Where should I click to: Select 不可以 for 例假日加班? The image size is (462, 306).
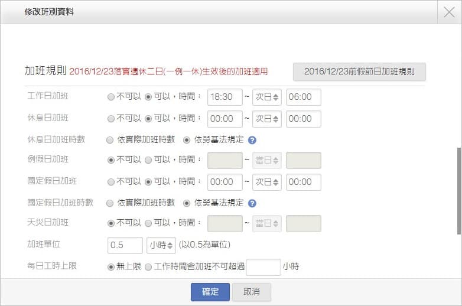(x=111, y=160)
